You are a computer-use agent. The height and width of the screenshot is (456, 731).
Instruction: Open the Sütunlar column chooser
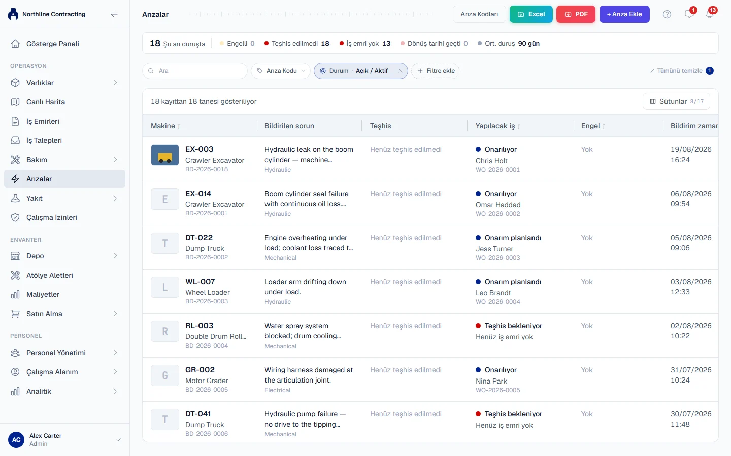[676, 101]
